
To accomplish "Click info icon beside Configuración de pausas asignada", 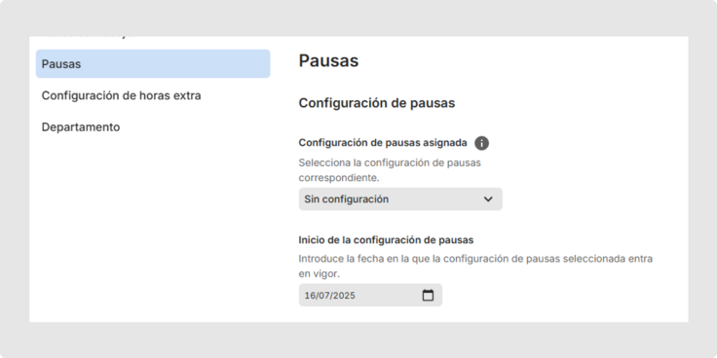I will 481,143.
